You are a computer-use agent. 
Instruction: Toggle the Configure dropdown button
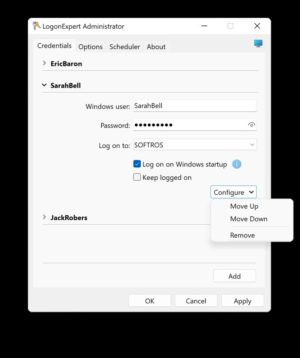pyautogui.click(x=233, y=192)
